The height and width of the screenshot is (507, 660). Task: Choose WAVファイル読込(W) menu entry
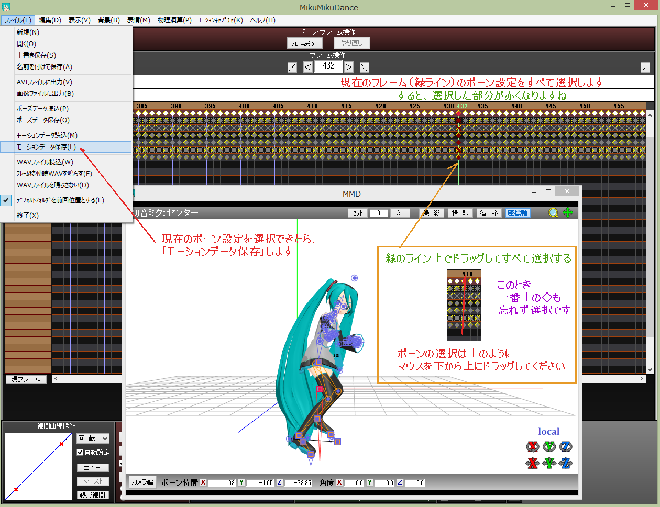pos(66,162)
